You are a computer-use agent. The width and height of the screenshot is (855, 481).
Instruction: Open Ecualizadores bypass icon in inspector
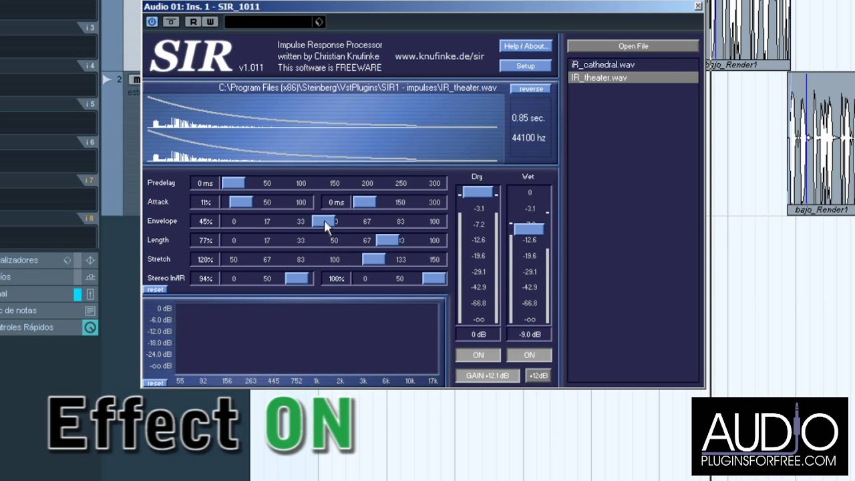(90, 260)
